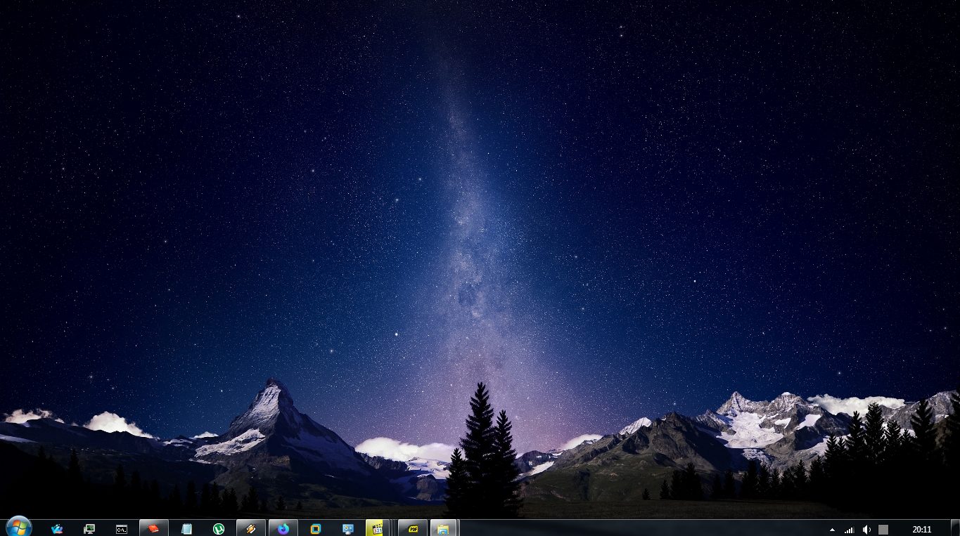Image resolution: width=960 pixels, height=536 pixels.
Task: Launch the colorful crown-shaped taskbar icon
Action: pos(57,529)
